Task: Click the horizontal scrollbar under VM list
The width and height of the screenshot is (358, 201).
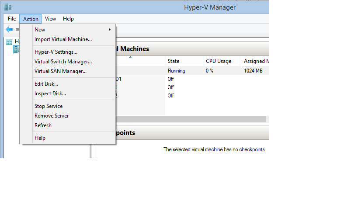Action: pos(191,119)
